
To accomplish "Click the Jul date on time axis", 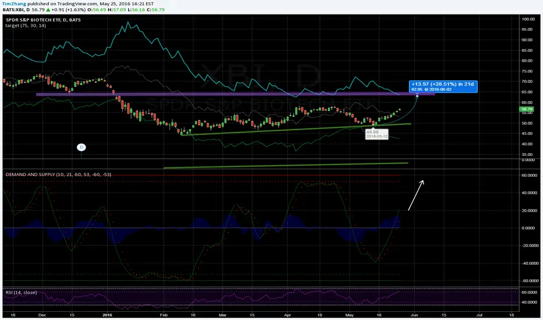I will pos(479,315).
